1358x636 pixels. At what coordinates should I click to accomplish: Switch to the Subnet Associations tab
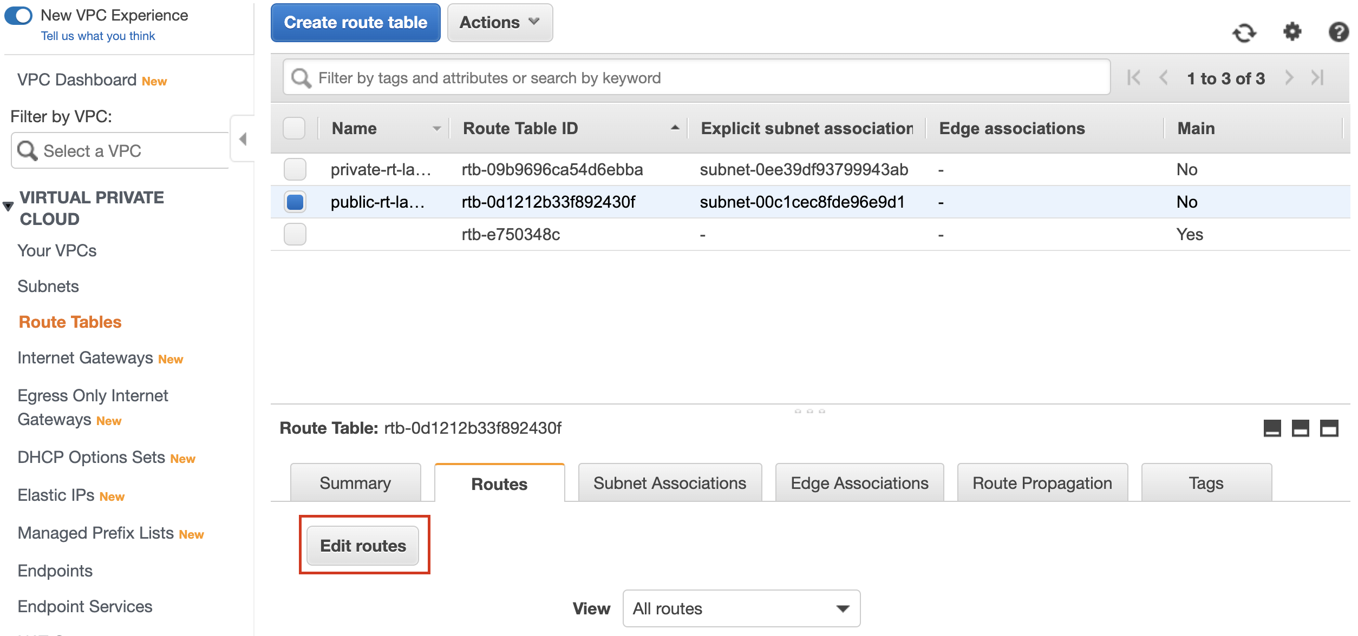point(669,483)
